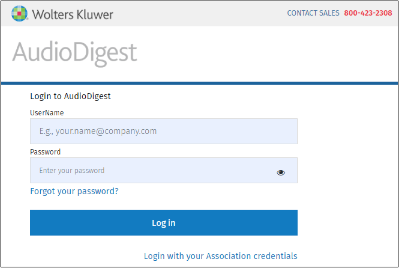Click the blue Log in button

164,223
